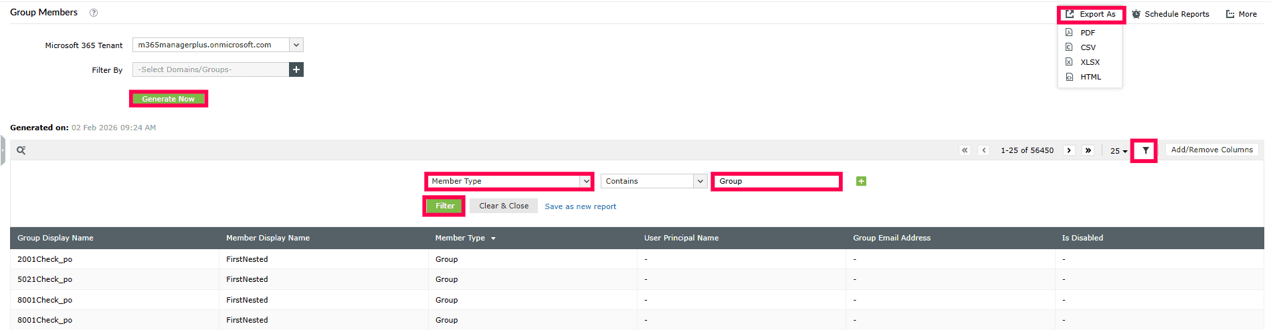Apply the green Filter button
1271x330 pixels.
445,206
